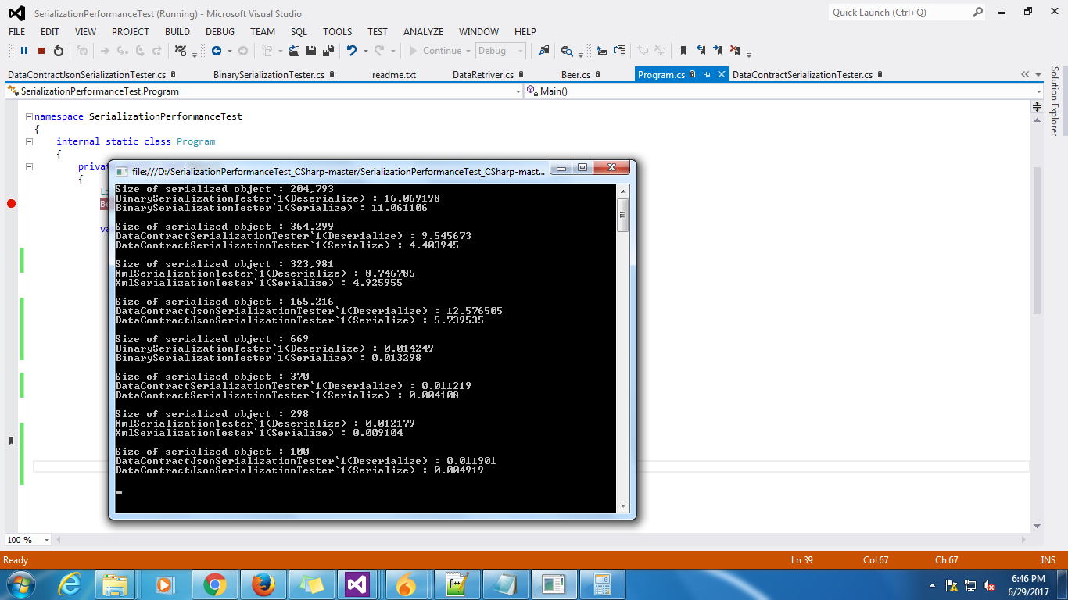Open the Windows Start button
The image size is (1068, 600).
pos(20,584)
